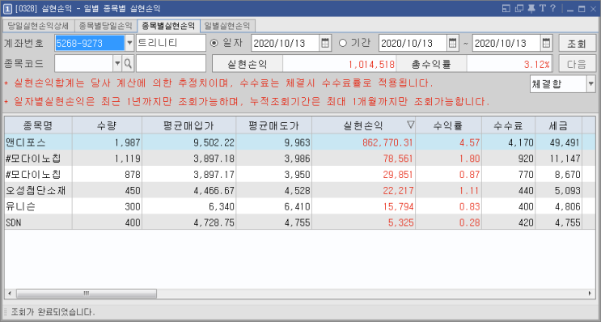Open help question mark icon in title bar

pos(552,8)
